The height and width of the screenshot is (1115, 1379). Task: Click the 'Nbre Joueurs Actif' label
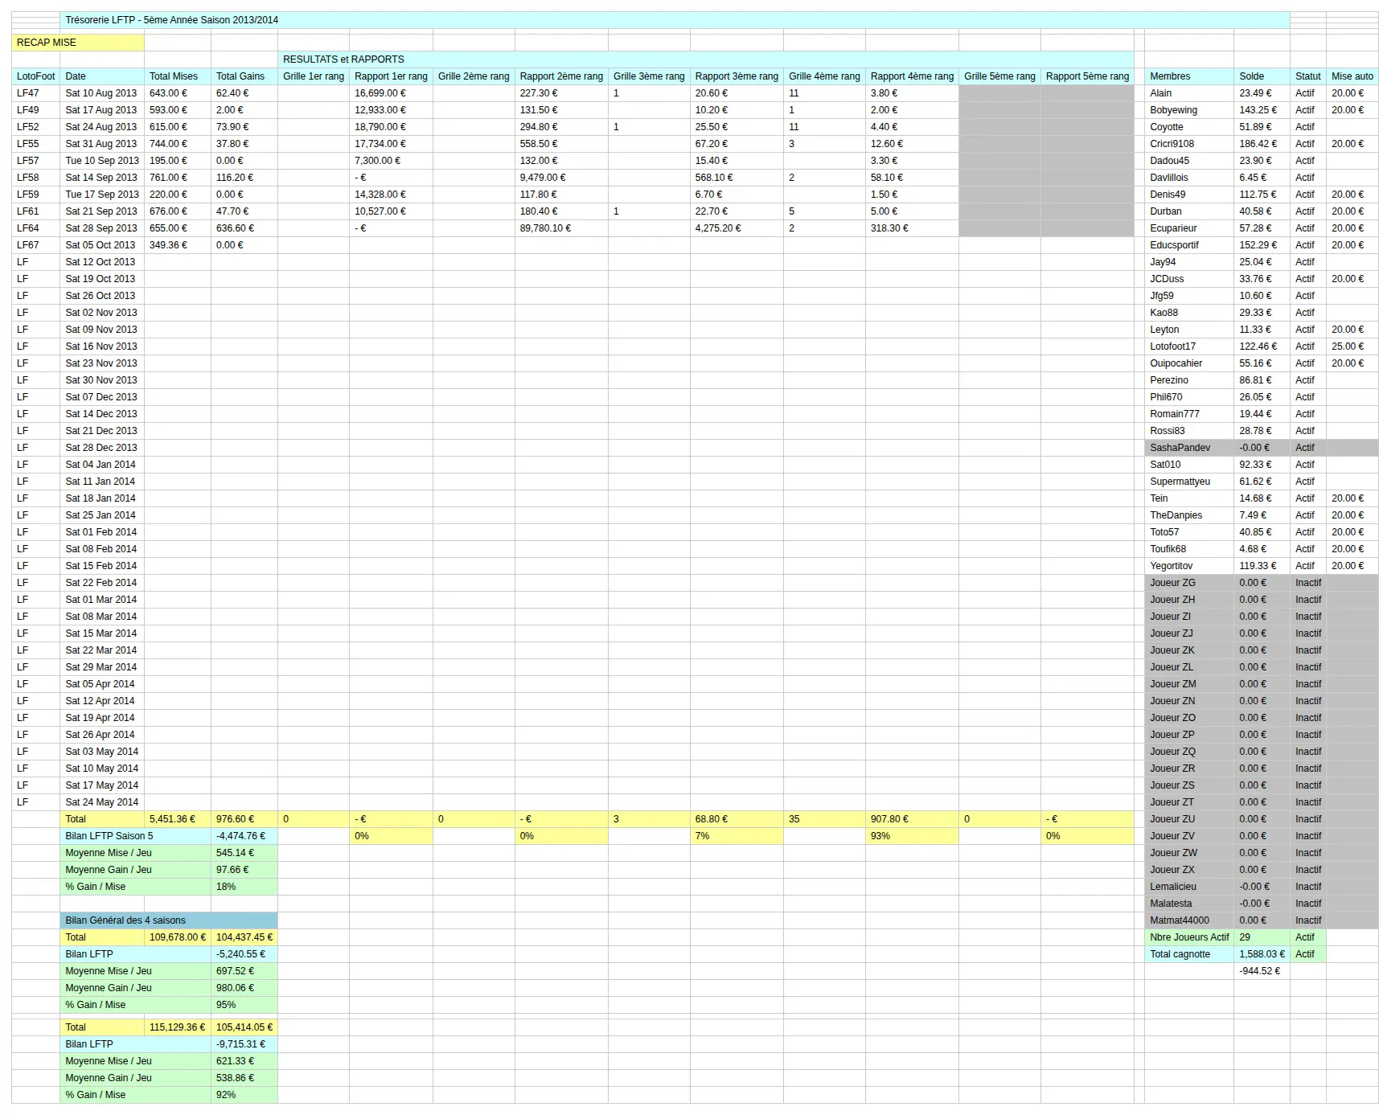click(x=1189, y=937)
